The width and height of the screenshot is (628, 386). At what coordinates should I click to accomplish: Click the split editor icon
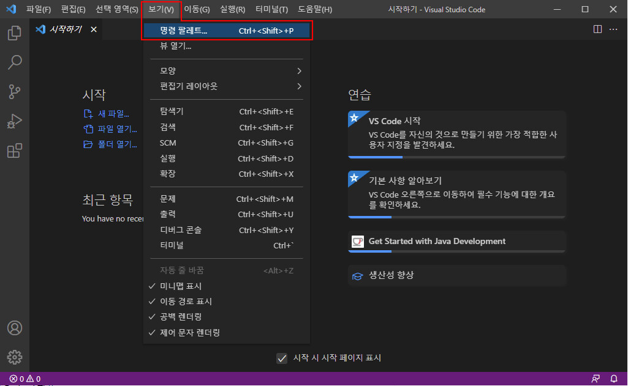click(x=597, y=29)
